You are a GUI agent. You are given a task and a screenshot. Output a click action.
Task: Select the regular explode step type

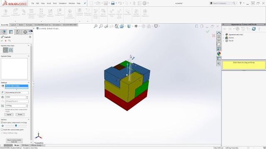coord(5,50)
